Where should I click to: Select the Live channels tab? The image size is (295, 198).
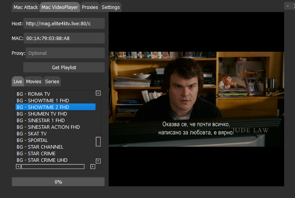[x=18, y=81]
